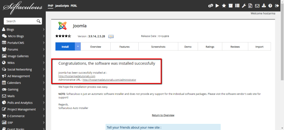This screenshot has width=284, height=130.
Task: Expand the Image Galleries category chevron
Action: click(44, 56)
